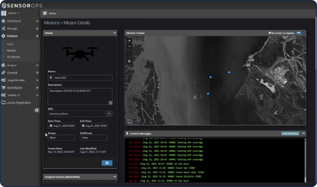
Task: Click the blue Save button in Details
Action: pyautogui.click(x=107, y=163)
